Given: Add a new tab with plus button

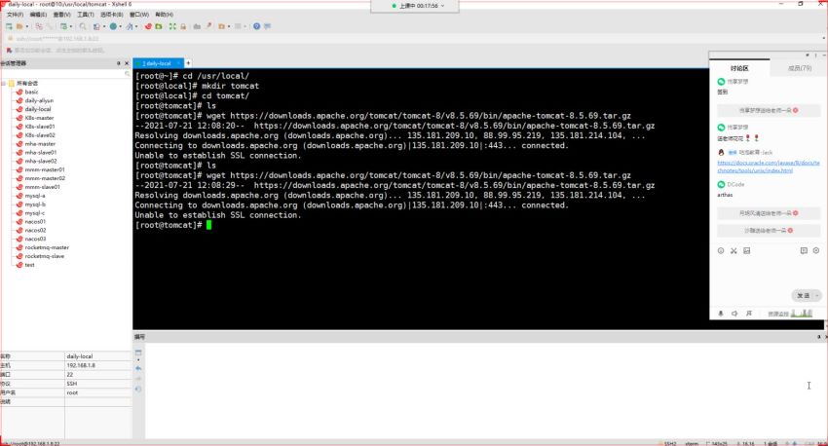Looking at the screenshot, I should [x=188, y=63].
